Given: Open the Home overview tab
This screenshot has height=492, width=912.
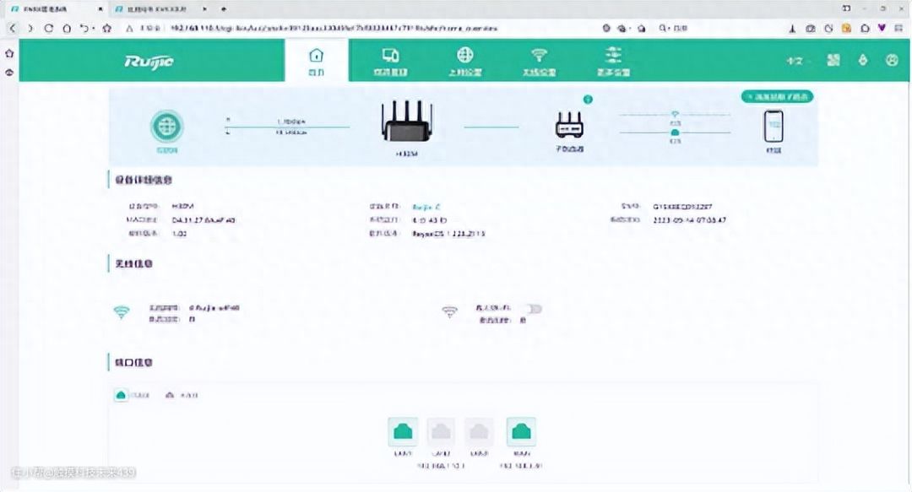Looking at the screenshot, I should tap(317, 61).
